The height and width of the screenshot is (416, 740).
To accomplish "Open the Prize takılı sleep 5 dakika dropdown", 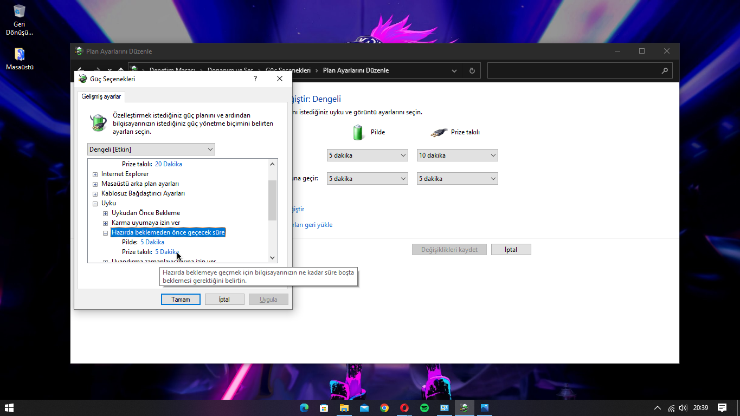I will [457, 179].
